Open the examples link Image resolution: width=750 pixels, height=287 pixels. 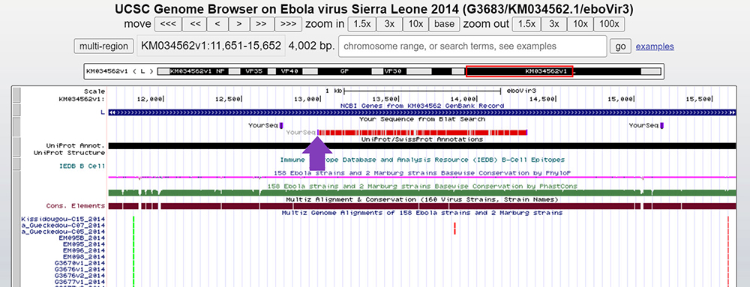tap(655, 46)
